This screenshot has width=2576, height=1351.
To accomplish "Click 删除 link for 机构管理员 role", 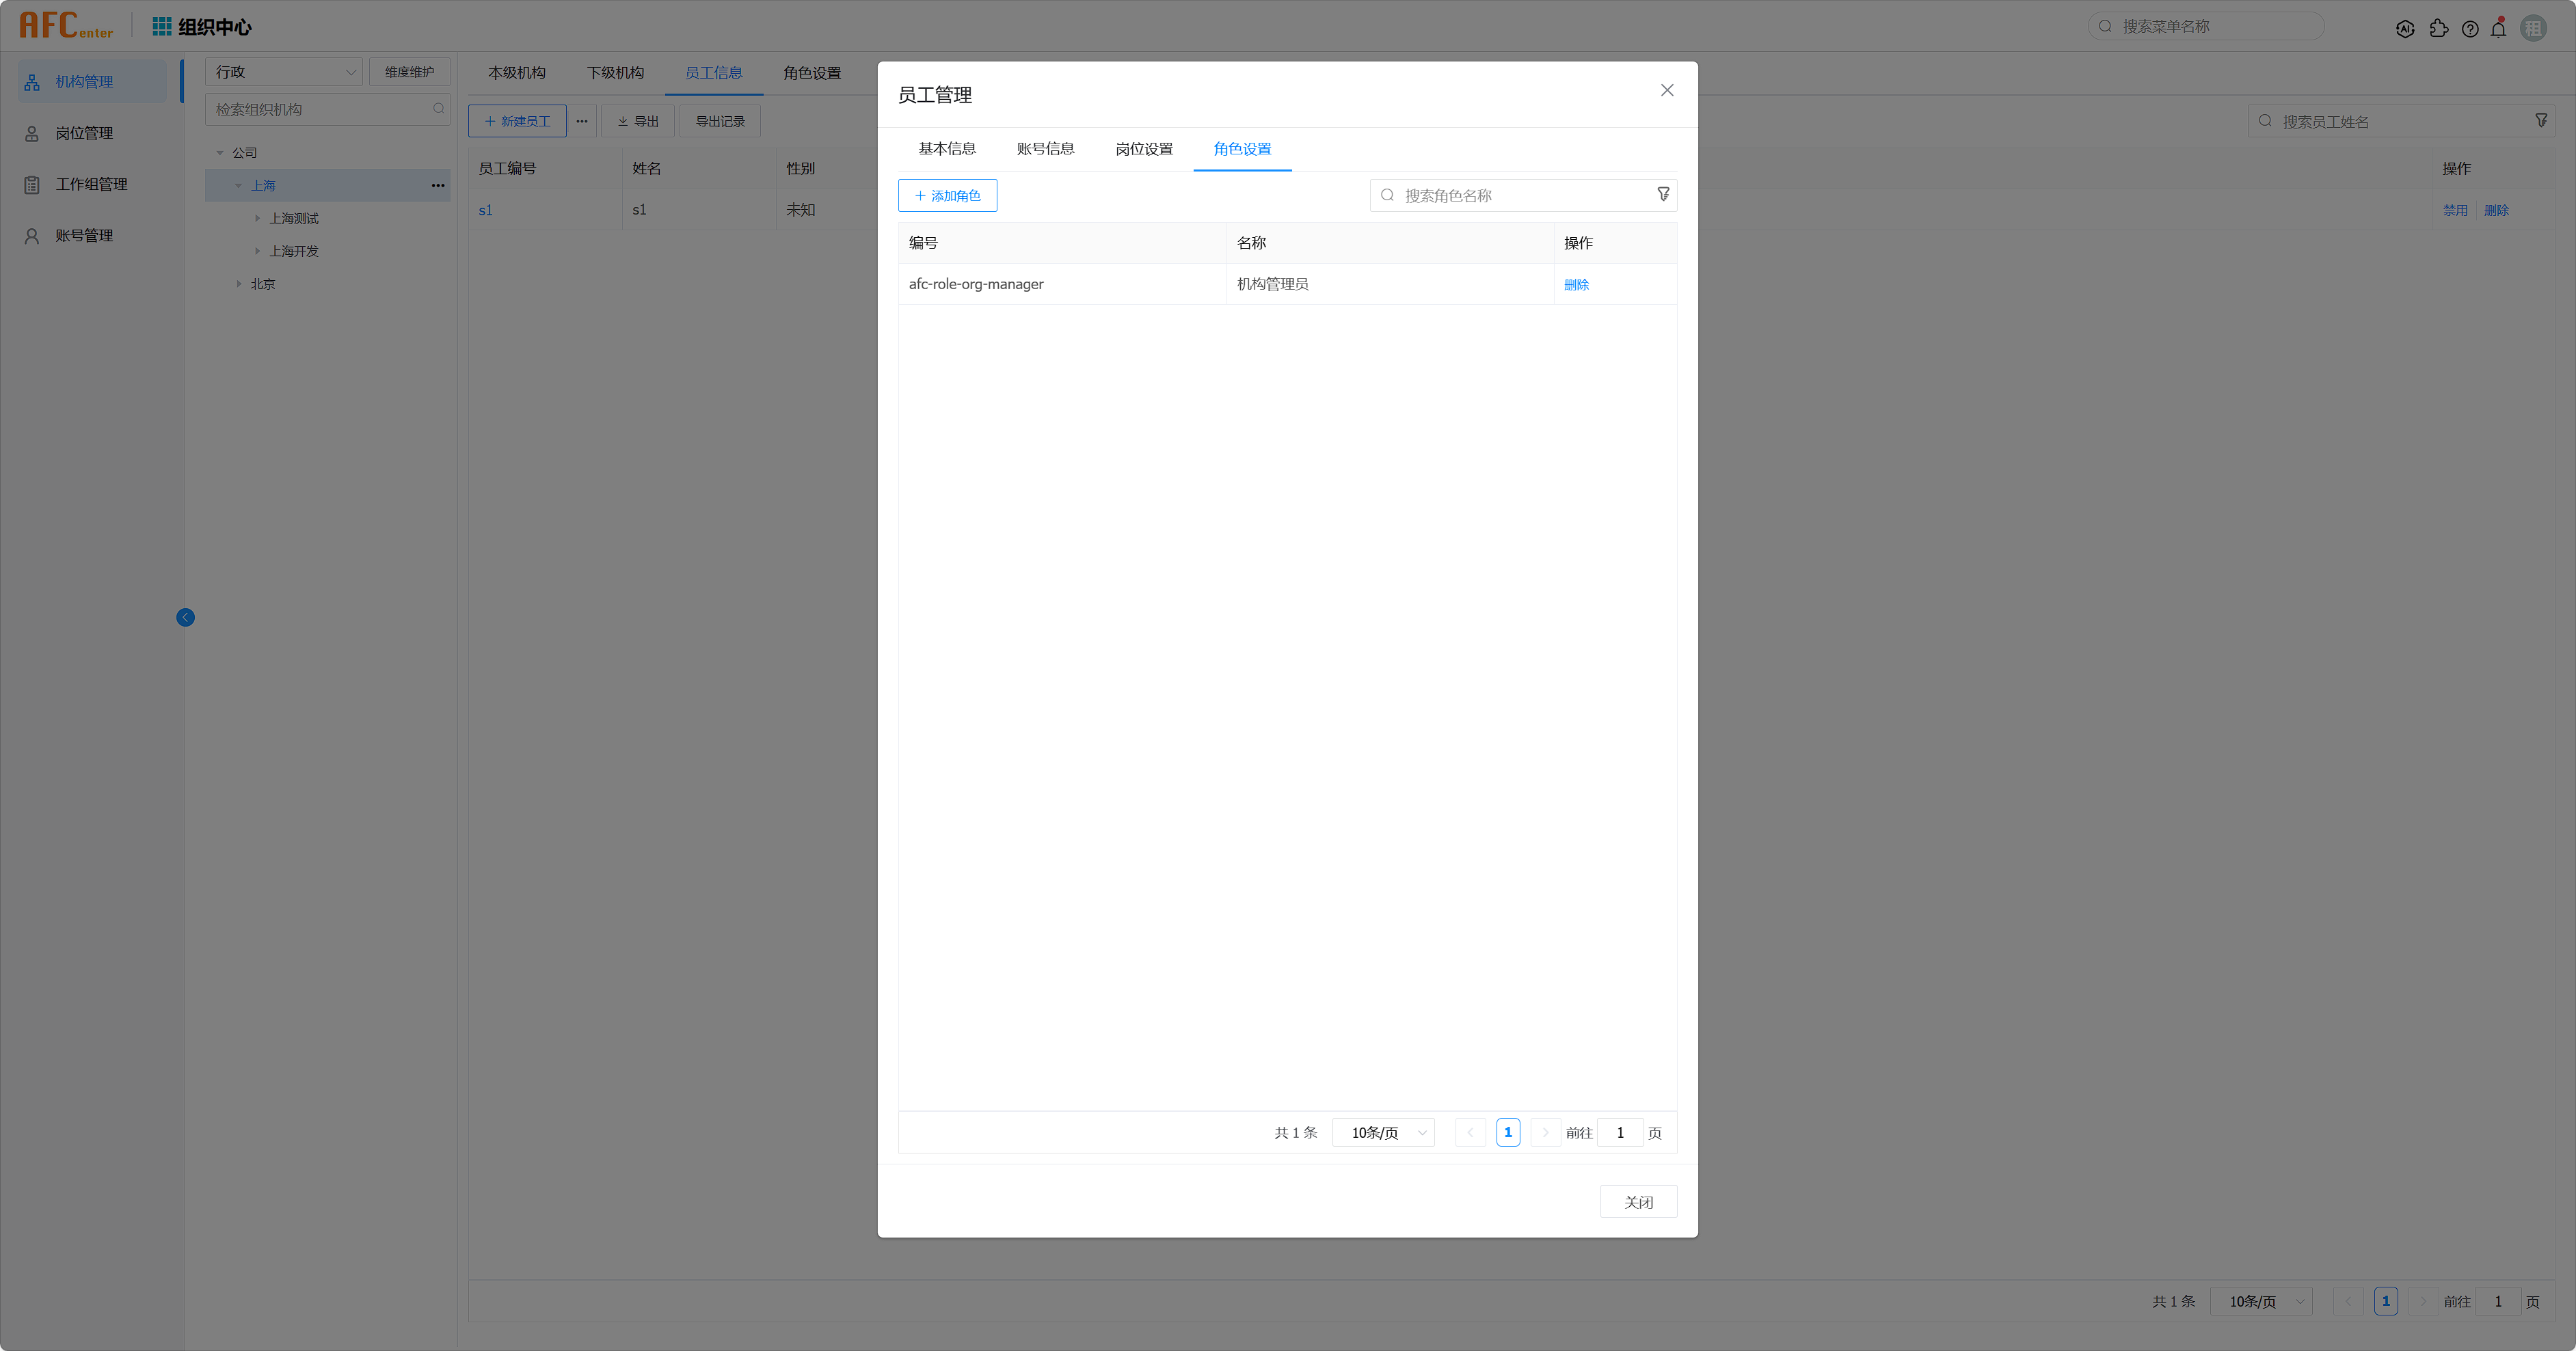I will (1576, 285).
